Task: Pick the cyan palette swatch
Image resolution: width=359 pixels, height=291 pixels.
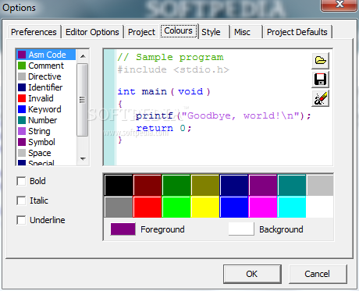Action: pos(292,207)
